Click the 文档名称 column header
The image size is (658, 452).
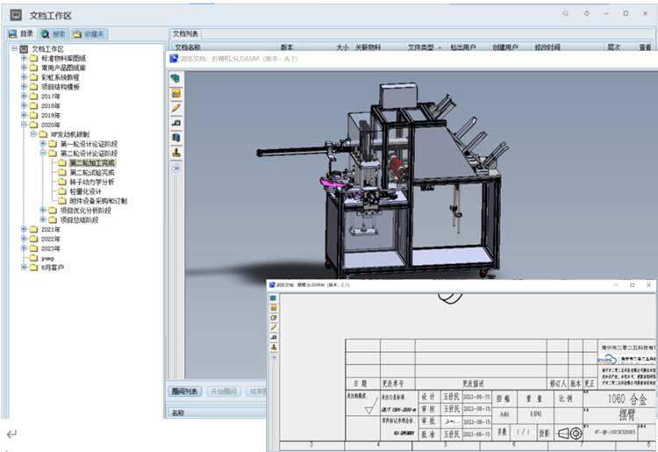(187, 47)
